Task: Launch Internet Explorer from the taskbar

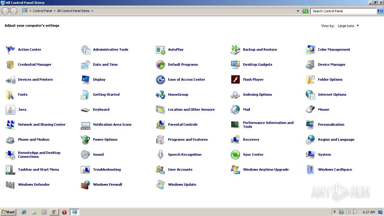Action: click(x=24, y=212)
